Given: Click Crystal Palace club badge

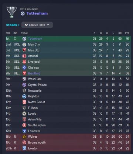Looking at the screenshot, I should click(24, 85).
